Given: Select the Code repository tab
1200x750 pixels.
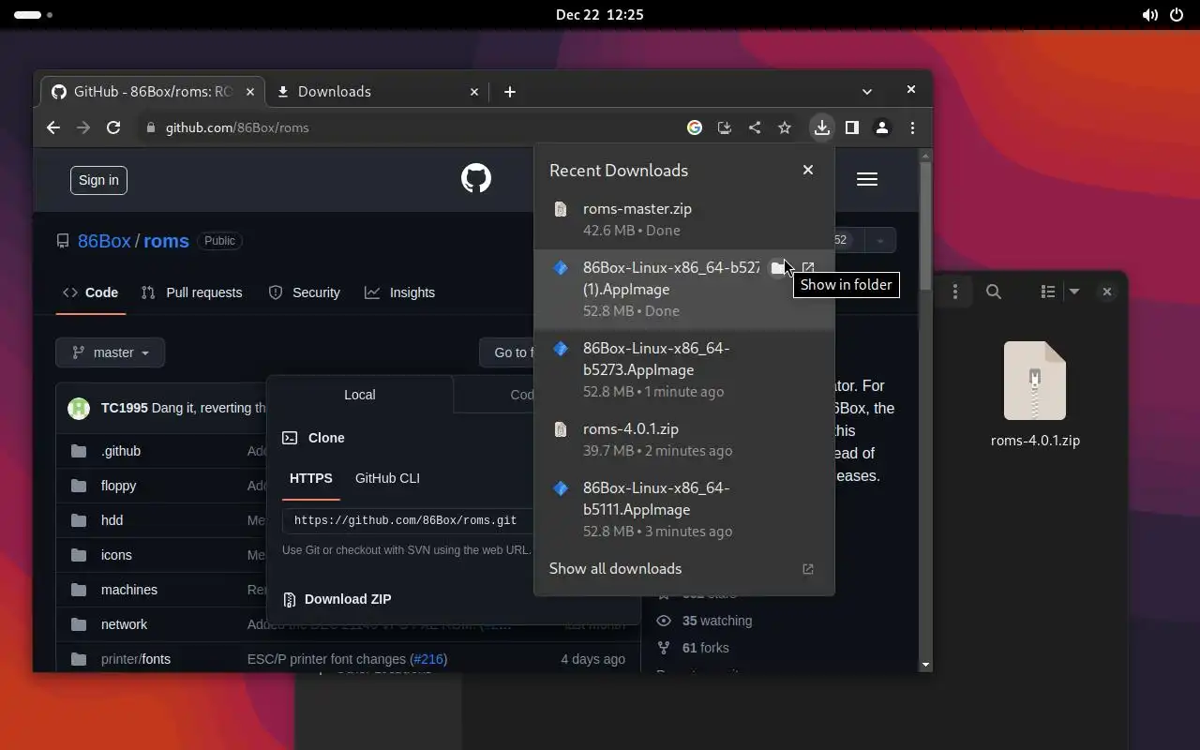Looking at the screenshot, I should (x=90, y=292).
